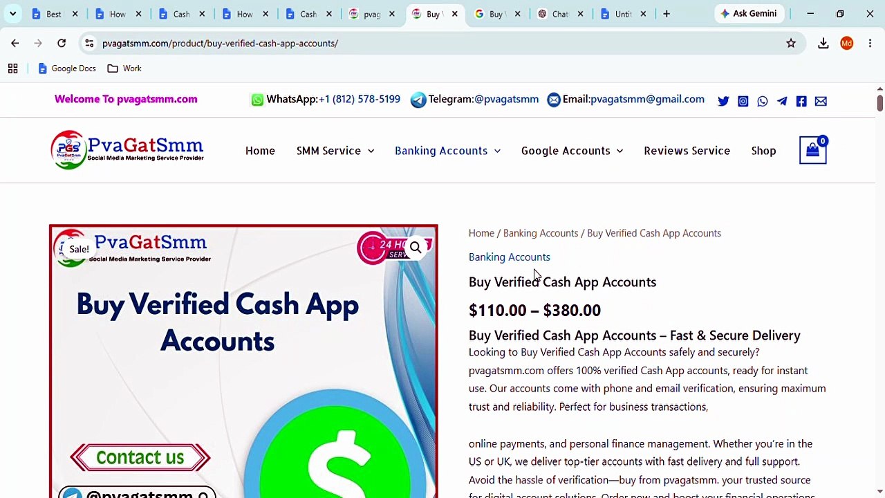Open site information icon in address bar
Screen dimensions: 885x498
tap(89, 43)
